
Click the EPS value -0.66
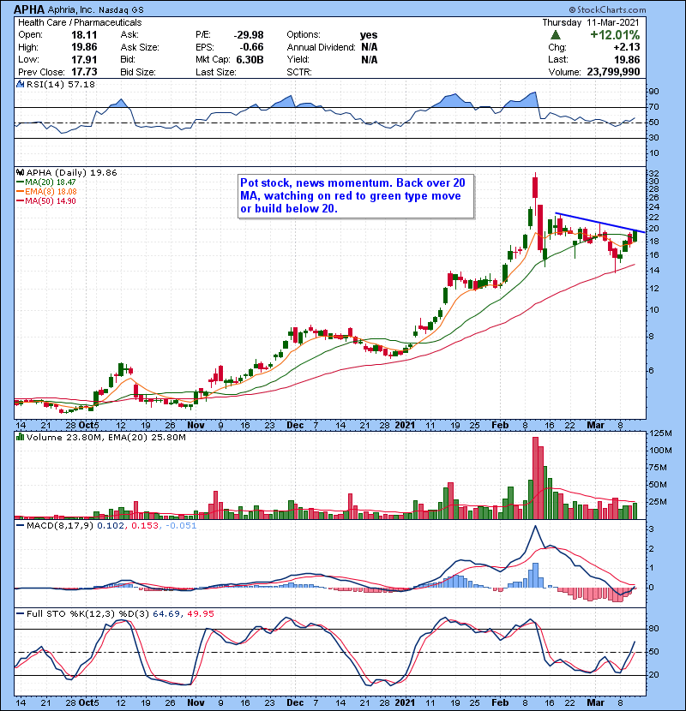point(251,47)
